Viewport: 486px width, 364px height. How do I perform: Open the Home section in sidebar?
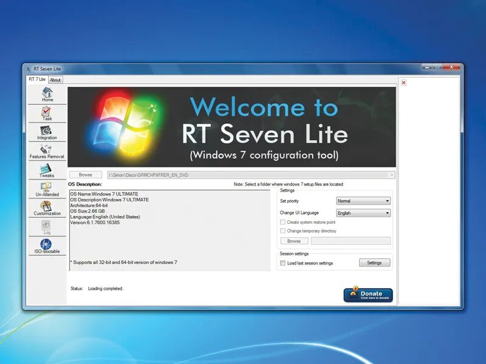click(x=47, y=95)
